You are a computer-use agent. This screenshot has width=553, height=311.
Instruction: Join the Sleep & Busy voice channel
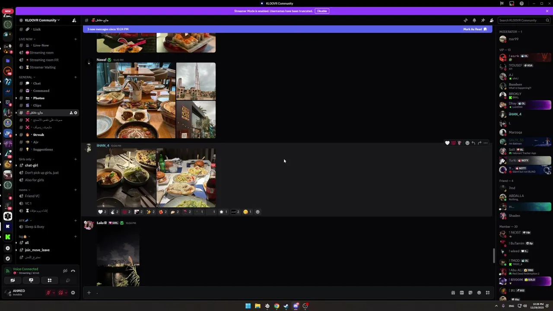pos(48,227)
